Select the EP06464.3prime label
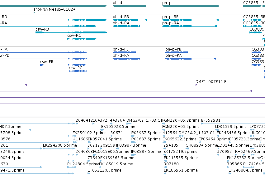The width and height of the screenshot is (265, 175). click(x=214, y=139)
